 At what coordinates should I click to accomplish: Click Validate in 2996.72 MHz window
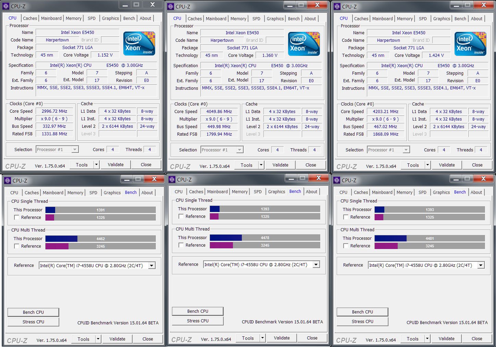tap(116, 165)
